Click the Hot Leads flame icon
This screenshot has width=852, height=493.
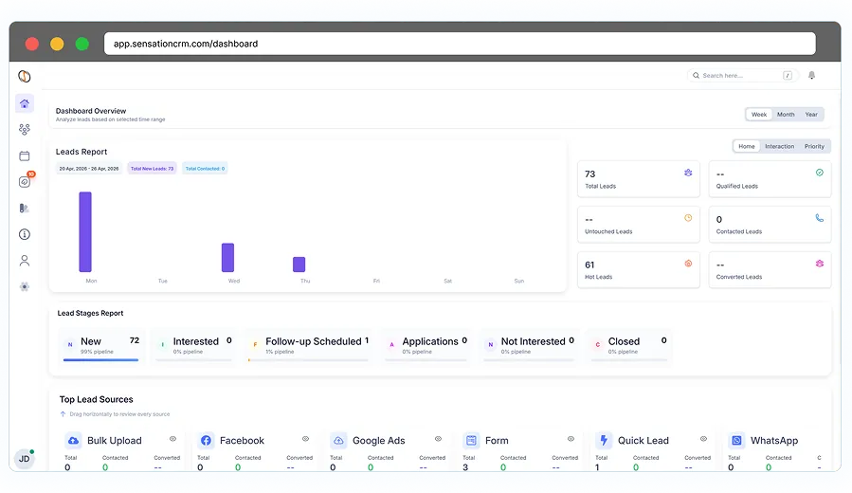pyautogui.click(x=688, y=263)
